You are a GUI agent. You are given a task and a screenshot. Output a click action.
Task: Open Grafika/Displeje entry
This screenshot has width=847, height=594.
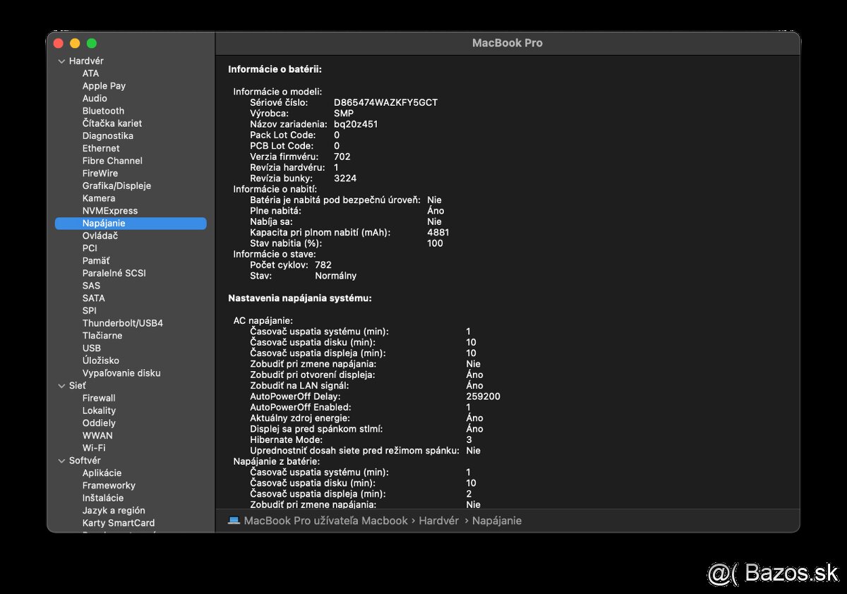point(116,186)
